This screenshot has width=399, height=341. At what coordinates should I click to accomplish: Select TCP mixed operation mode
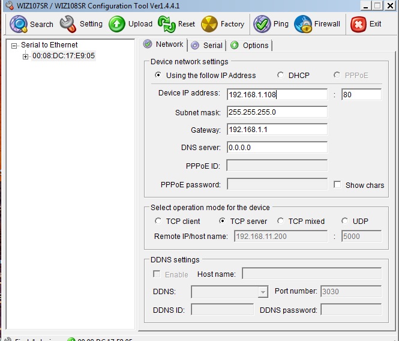click(280, 220)
